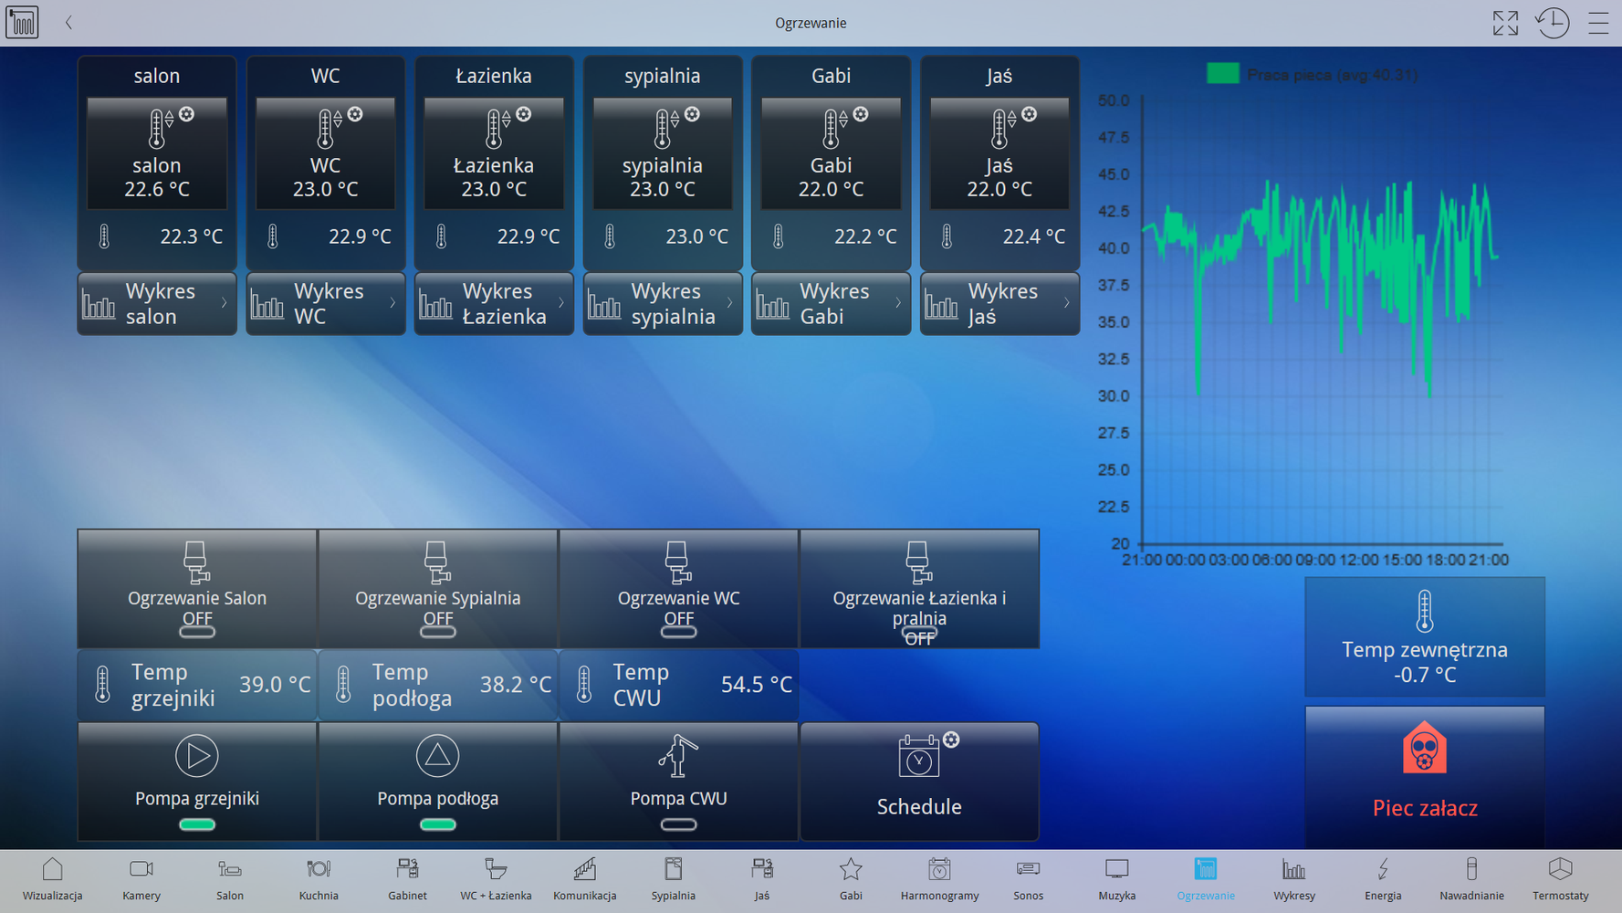
Task: Open the Temp zewnętrzna tile
Action: 1424,637
